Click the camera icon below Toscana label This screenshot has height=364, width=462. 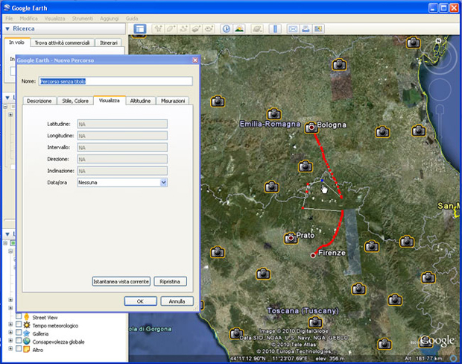[x=315, y=321]
